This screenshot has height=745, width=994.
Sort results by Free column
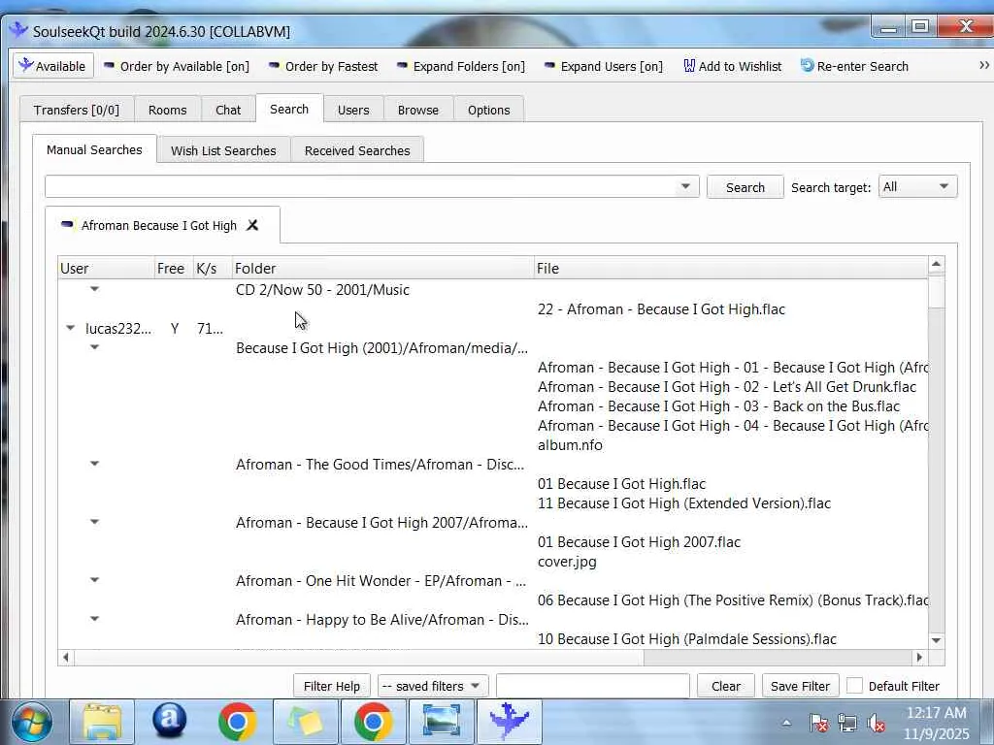pyautogui.click(x=174, y=268)
